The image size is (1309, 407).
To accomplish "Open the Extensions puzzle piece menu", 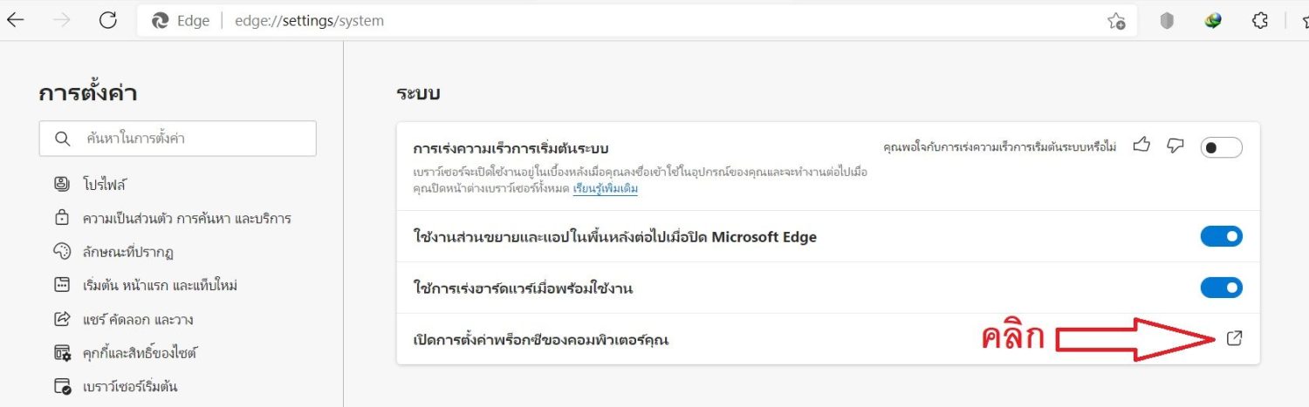I will (x=1259, y=22).
